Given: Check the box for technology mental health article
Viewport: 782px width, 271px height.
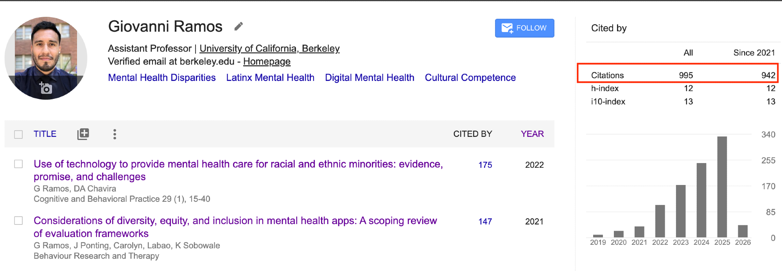Looking at the screenshot, I should (18, 164).
